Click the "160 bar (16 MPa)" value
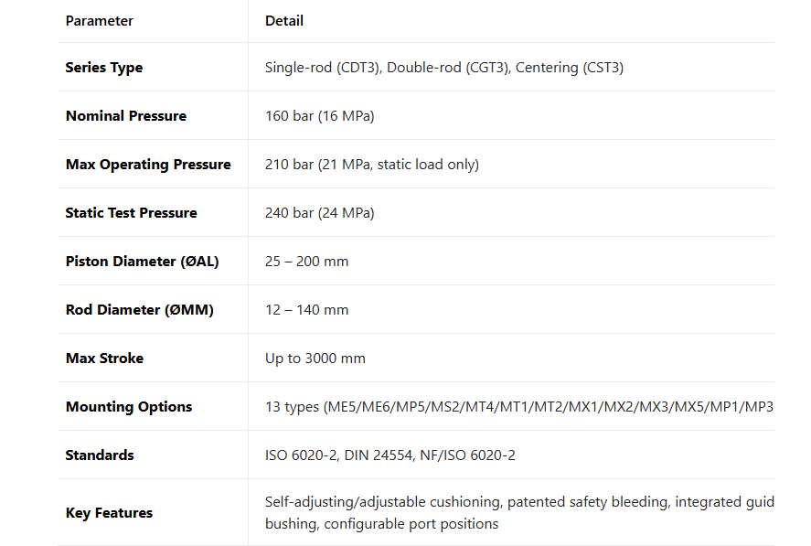811x546 pixels. (x=319, y=116)
